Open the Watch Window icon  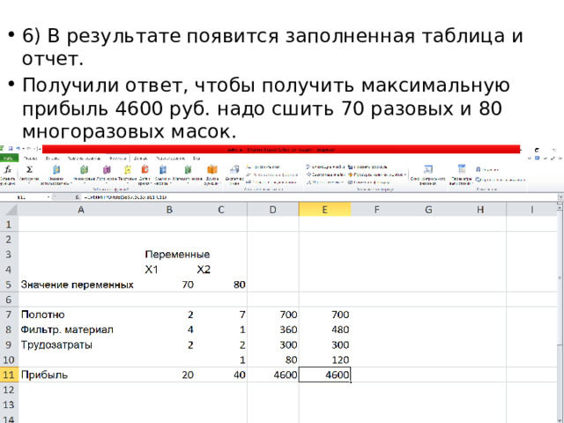tap(428, 169)
